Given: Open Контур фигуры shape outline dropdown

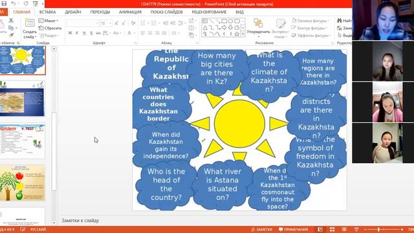Looking at the screenshot, I should click(x=309, y=28).
